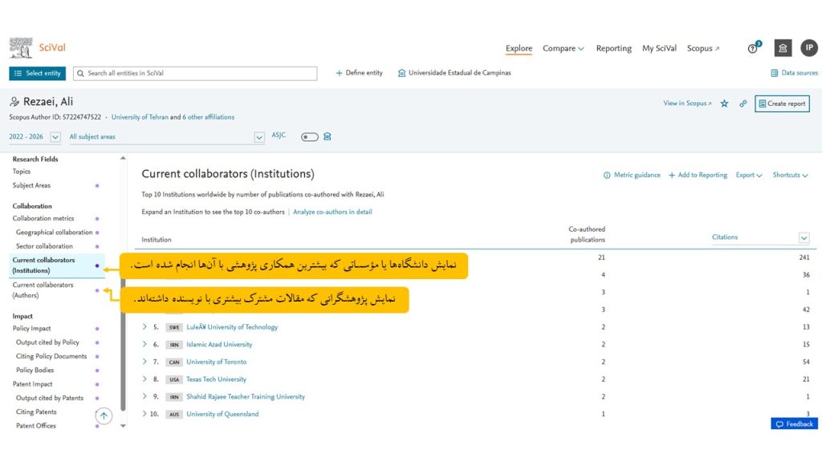This screenshot has width=822, height=462.
Task: Expand the University of Toronto row
Action: pos(144,362)
